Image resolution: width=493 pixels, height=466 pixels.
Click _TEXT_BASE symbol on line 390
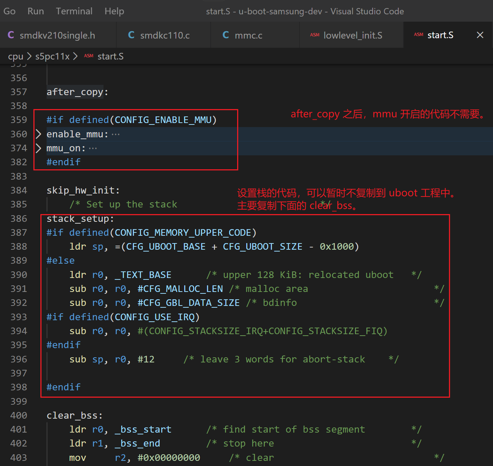pos(143,275)
